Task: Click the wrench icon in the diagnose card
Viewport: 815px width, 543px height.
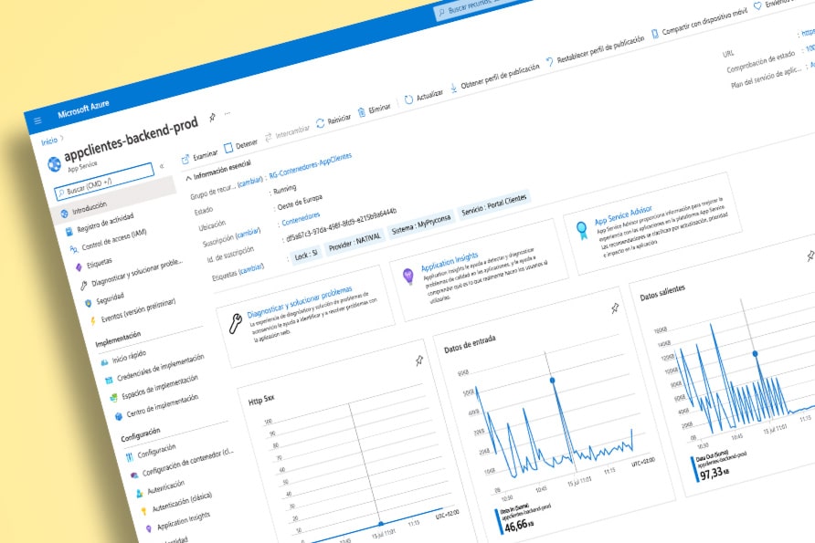Action: coord(236,323)
